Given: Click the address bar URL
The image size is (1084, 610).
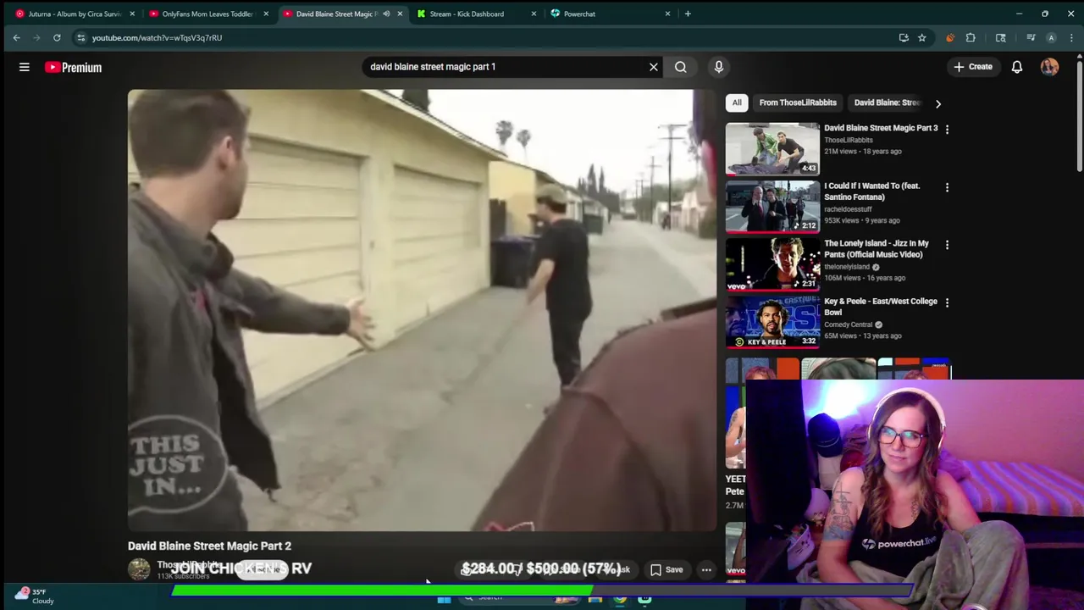Looking at the screenshot, I should [157, 37].
